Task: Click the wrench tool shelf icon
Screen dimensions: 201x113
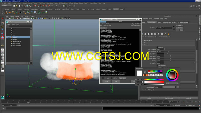Action: click(35, 12)
